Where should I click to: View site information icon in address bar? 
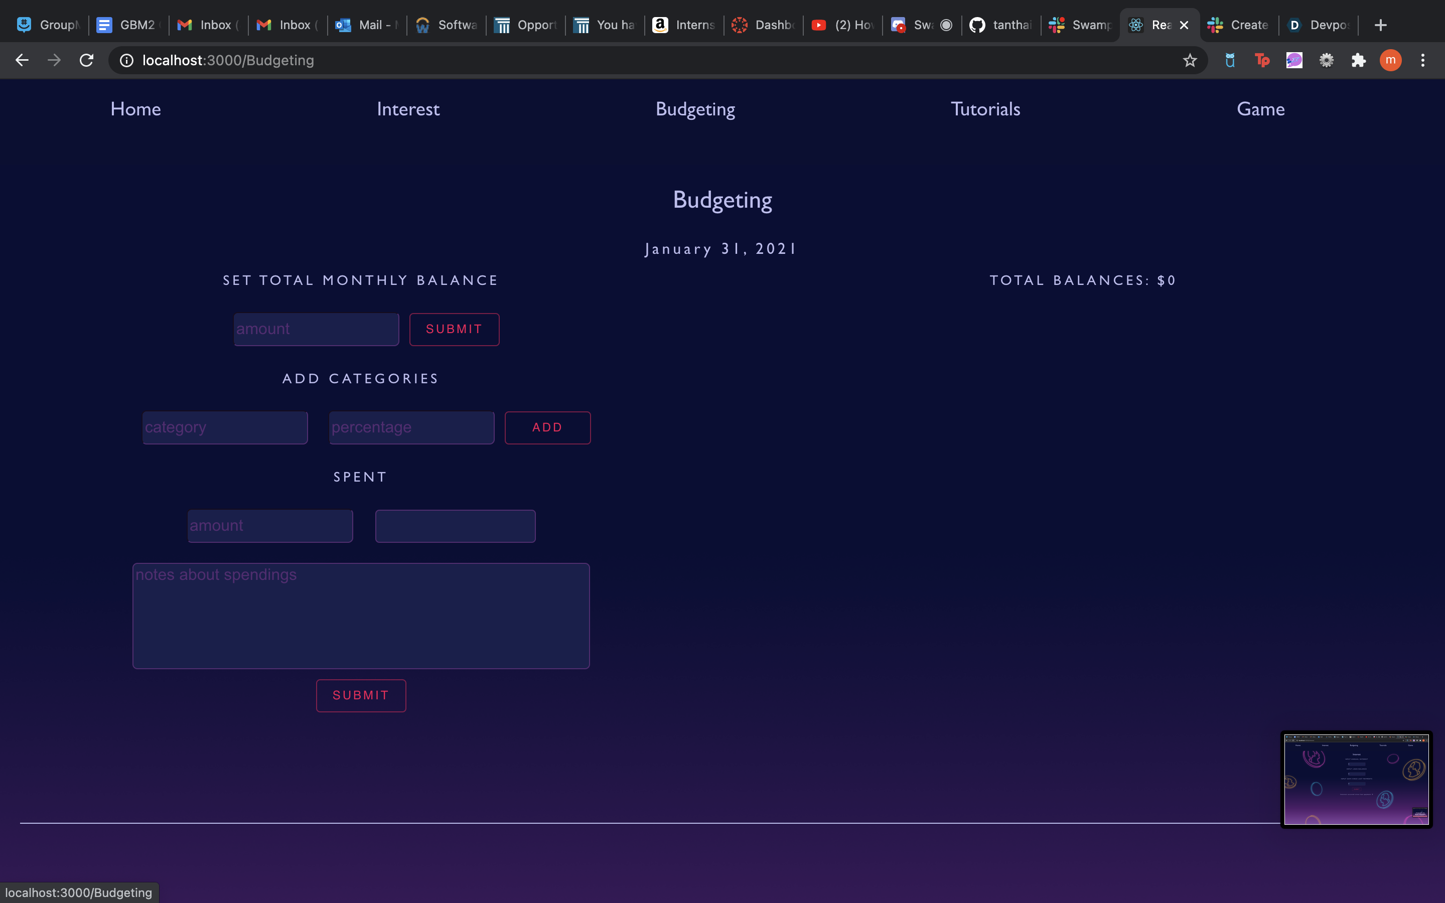point(126,60)
